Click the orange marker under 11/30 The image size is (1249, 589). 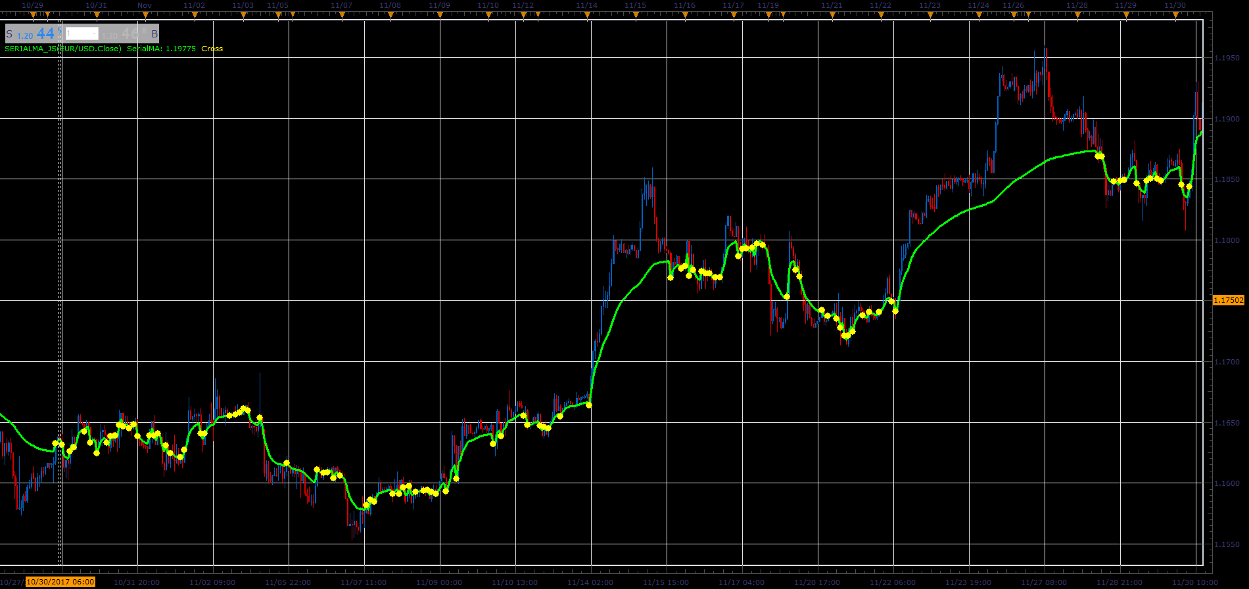click(x=1175, y=14)
